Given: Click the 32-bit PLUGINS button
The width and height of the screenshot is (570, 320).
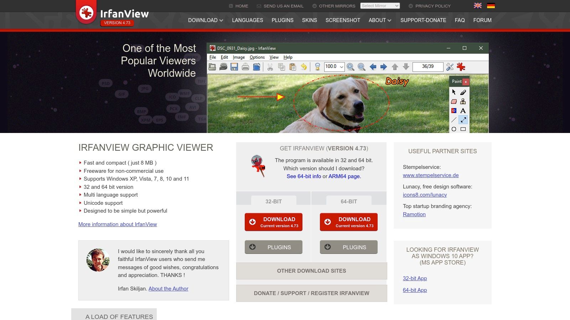Looking at the screenshot, I should (x=273, y=247).
